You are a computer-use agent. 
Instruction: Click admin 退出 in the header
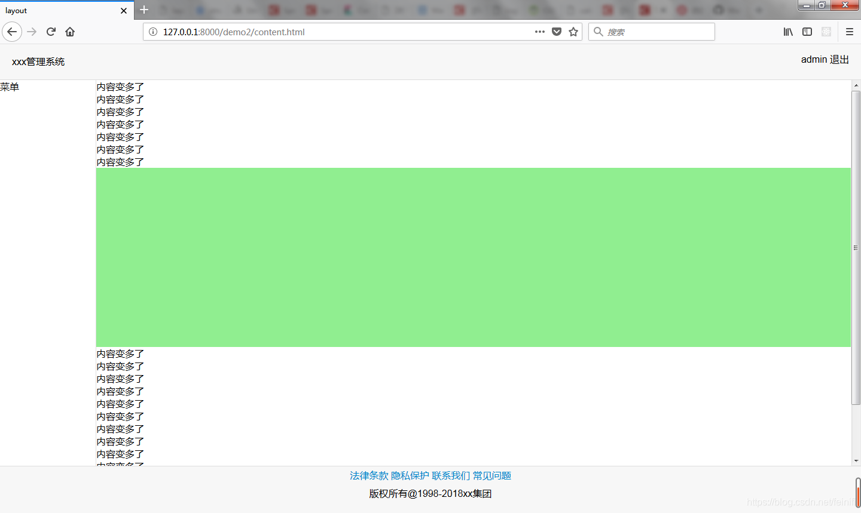coord(825,60)
